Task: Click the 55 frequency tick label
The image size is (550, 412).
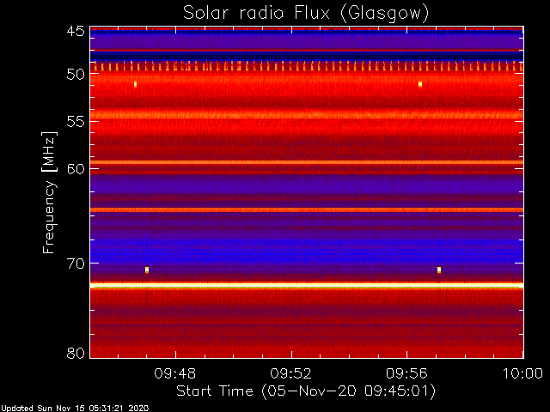Action: 76,122
